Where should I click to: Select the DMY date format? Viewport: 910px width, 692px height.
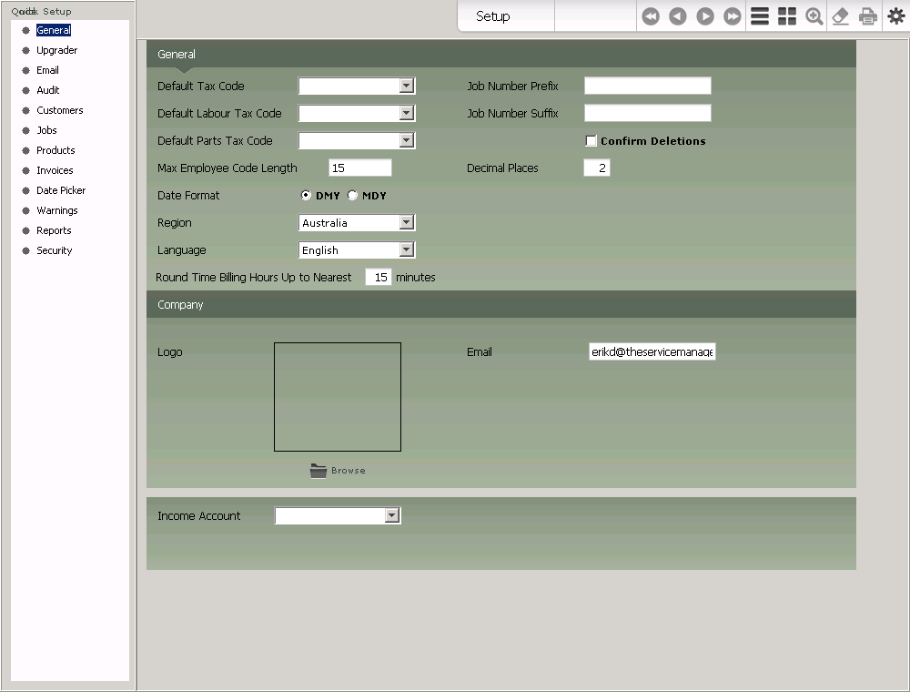pyautogui.click(x=307, y=196)
